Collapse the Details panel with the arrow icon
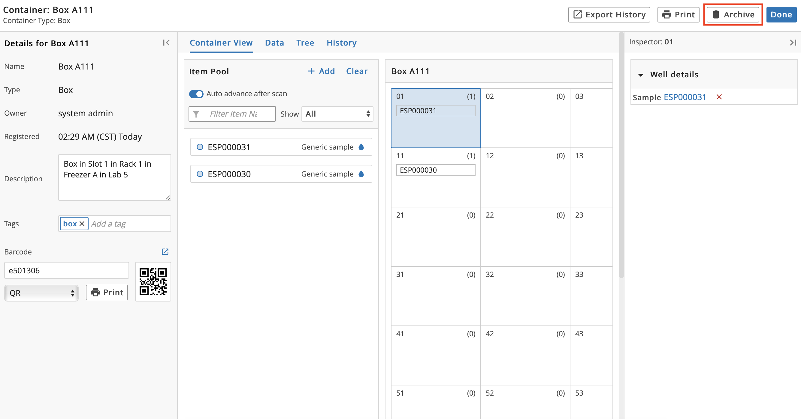Screen dimensions: 801x419 coord(166,43)
